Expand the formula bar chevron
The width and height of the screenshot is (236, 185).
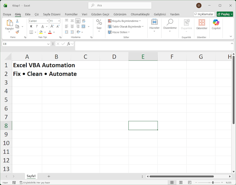point(232,43)
